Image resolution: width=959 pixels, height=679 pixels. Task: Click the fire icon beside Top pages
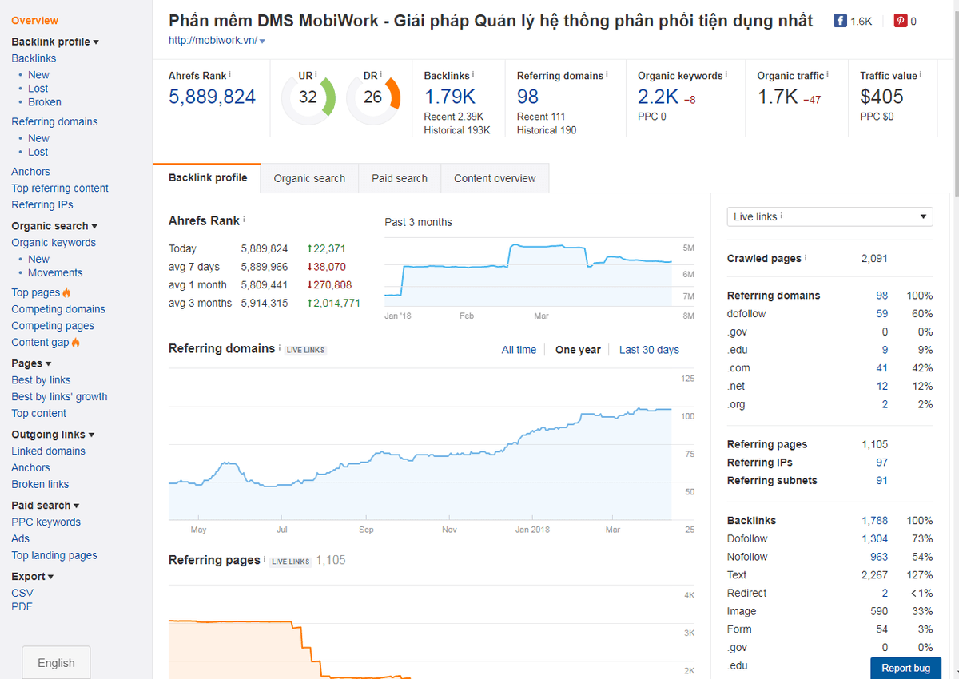pyautogui.click(x=66, y=292)
